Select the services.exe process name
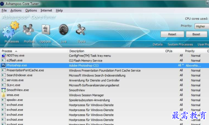Viewport: 209px width, 125px height. (15, 80)
